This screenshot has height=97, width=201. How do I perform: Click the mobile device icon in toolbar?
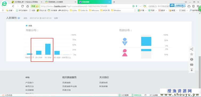194,6
